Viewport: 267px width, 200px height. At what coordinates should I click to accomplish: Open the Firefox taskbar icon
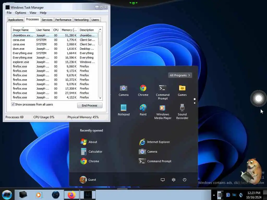tap(71, 195)
